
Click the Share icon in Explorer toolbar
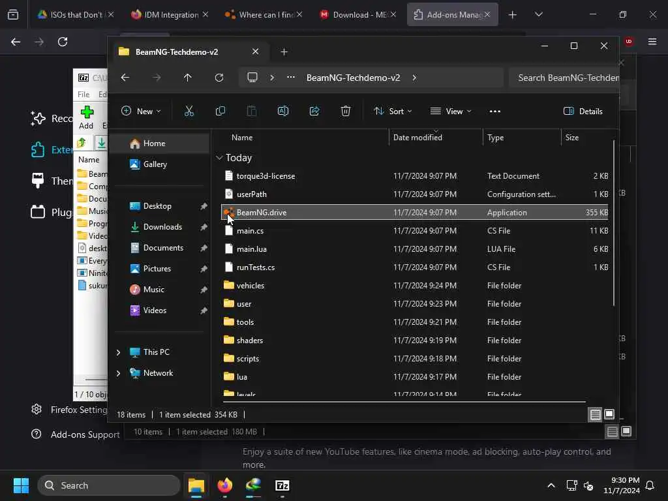tap(314, 111)
